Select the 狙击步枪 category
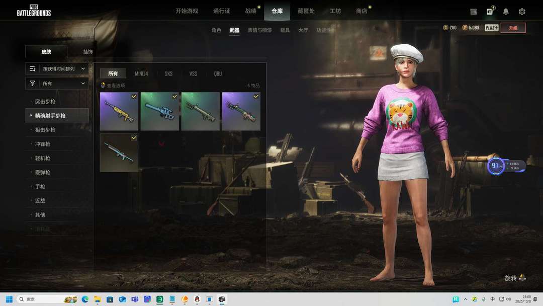This screenshot has height=306, width=543. [57, 130]
